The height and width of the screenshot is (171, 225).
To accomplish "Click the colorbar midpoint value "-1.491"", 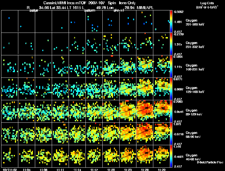I will pos(178,22).
